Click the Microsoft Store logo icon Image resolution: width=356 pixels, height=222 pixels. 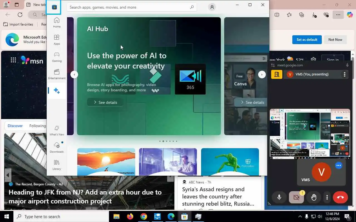[x=54, y=7]
